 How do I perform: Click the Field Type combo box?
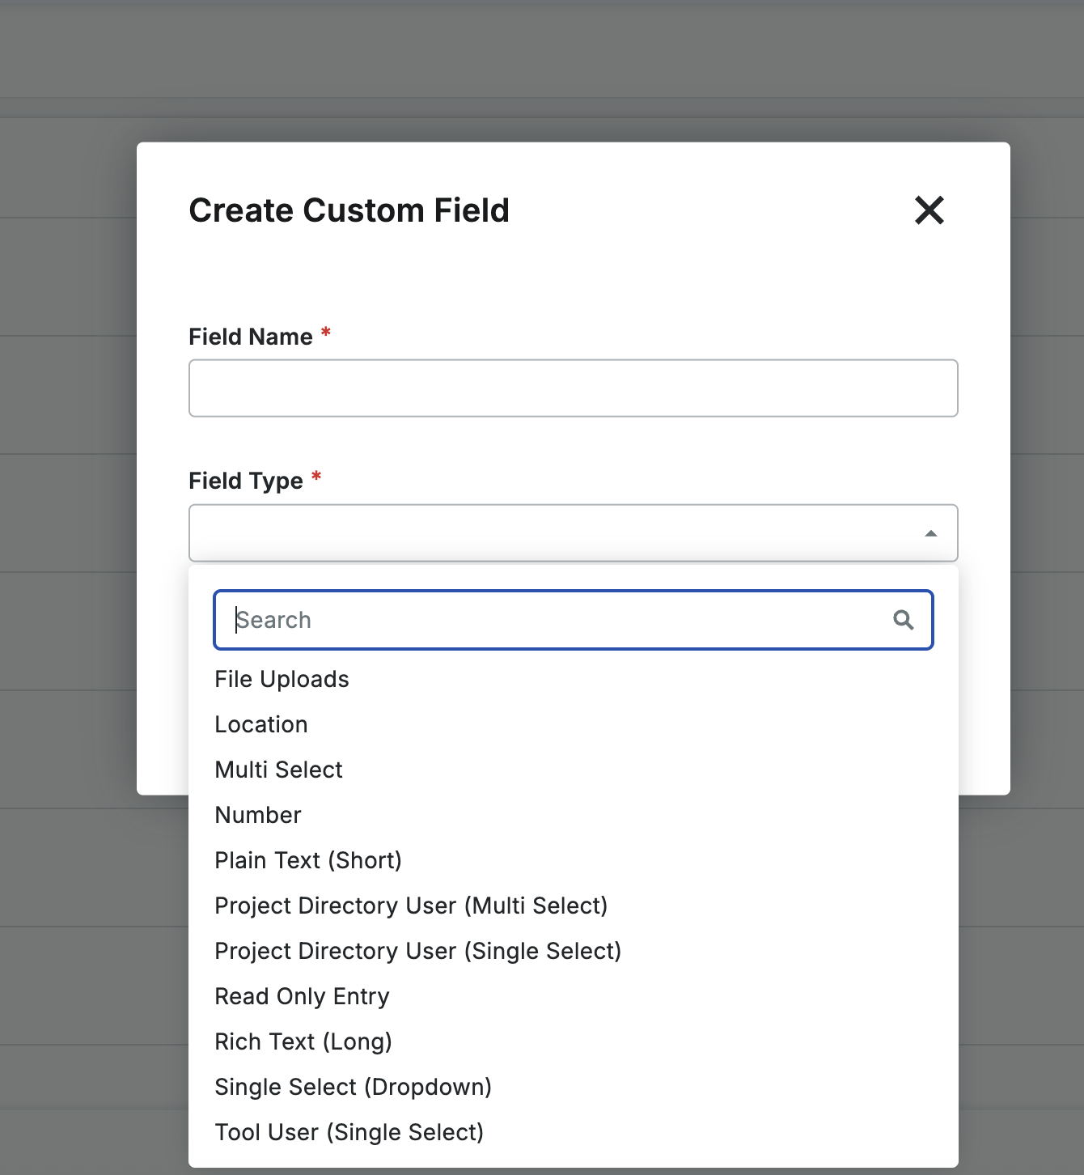coord(550,533)
